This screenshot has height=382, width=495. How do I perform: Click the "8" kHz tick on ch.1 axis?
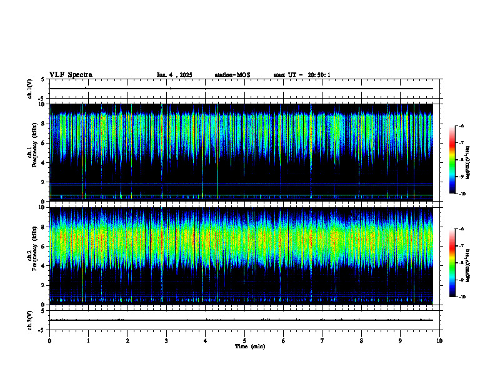44,124
